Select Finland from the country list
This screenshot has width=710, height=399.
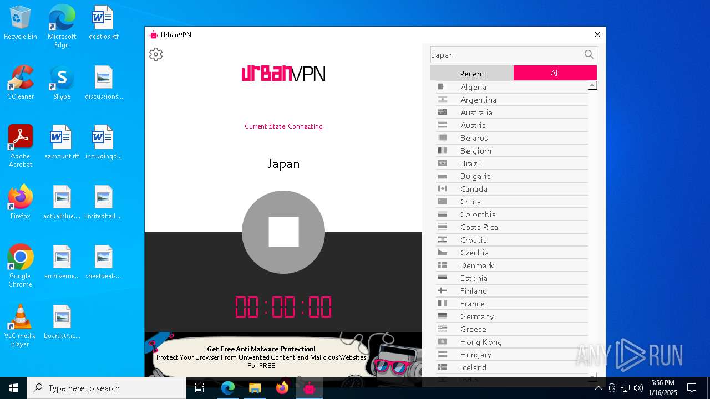(x=512, y=291)
